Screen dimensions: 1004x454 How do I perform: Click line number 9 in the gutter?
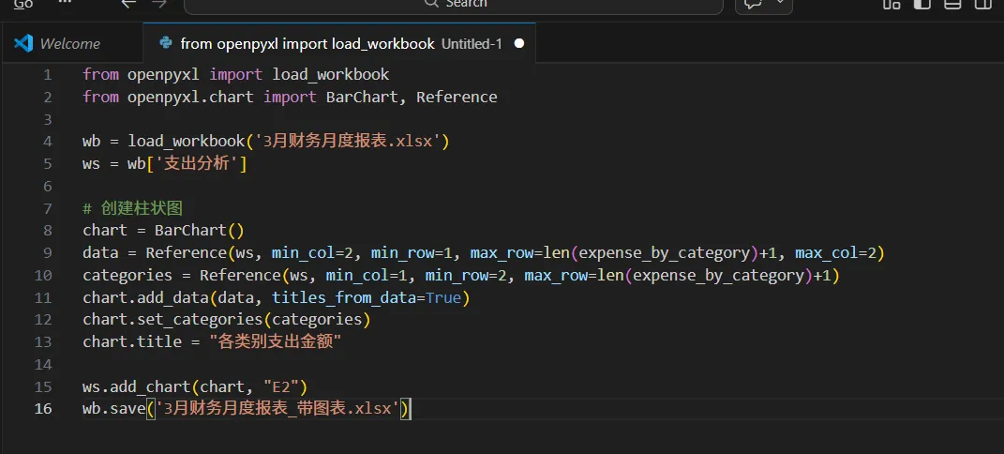coord(48,253)
